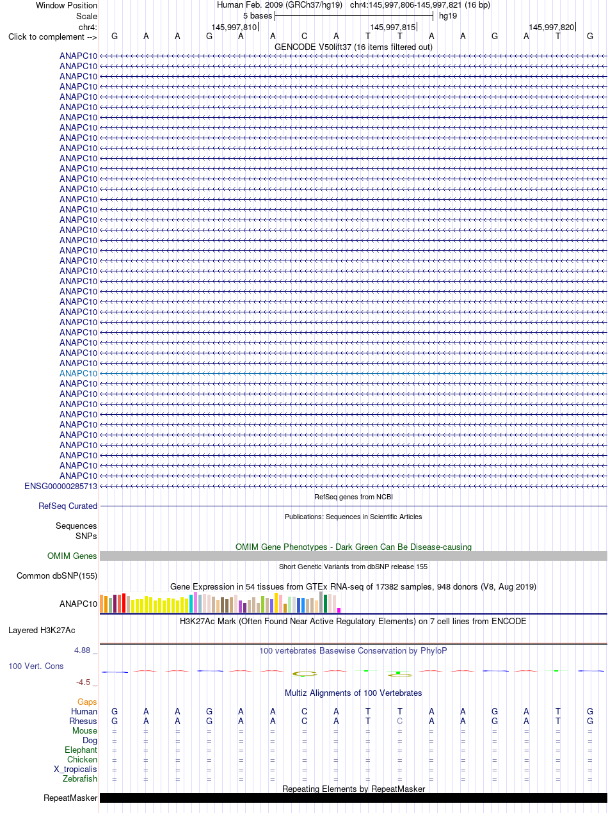Click the orange 'Gaps' row label
This screenshot has width=608, height=813.
click(x=88, y=702)
